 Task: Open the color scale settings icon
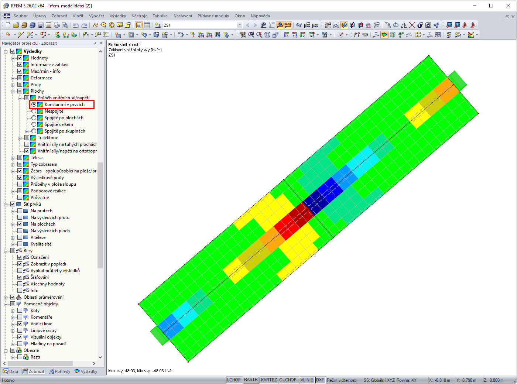click(471, 35)
